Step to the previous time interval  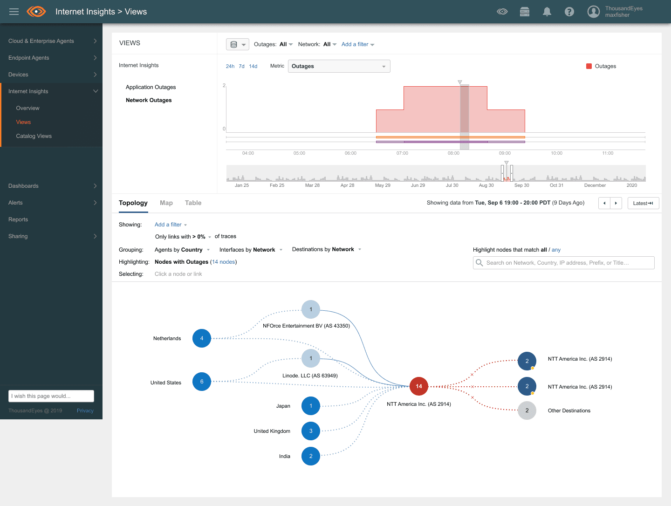pos(604,203)
